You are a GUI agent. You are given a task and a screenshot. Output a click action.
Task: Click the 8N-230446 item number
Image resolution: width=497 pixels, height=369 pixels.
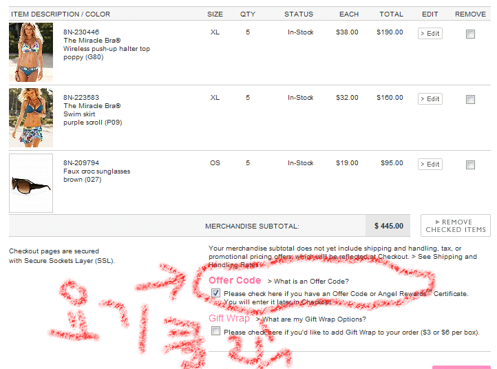point(81,32)
